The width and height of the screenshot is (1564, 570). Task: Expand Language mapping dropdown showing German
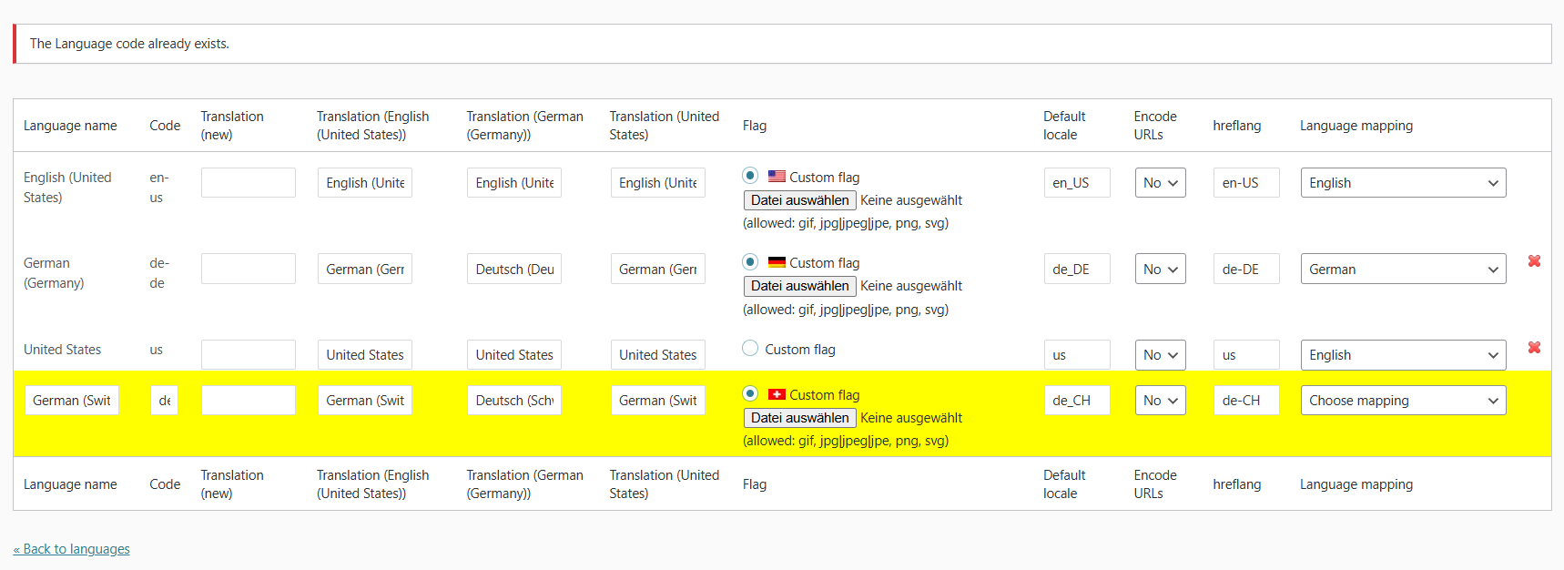1402,270
